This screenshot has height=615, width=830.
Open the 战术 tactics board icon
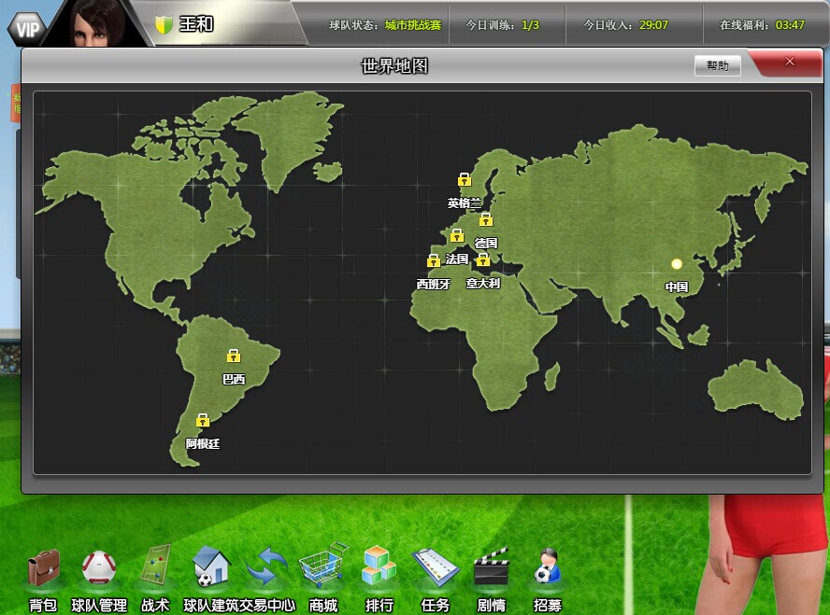point(155,566)
